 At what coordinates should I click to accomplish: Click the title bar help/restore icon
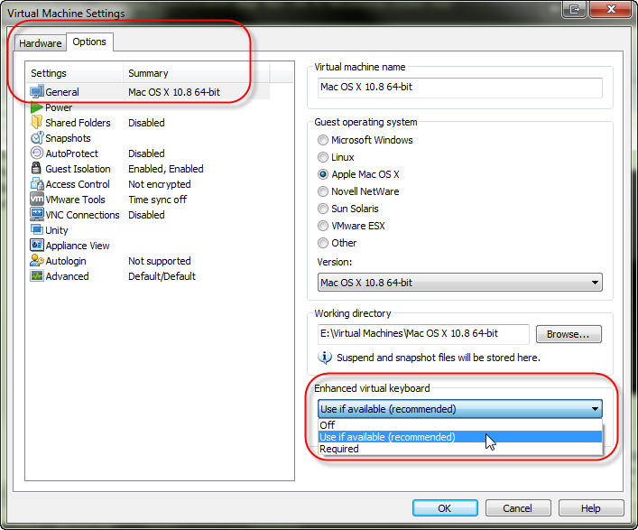[574, 9]
